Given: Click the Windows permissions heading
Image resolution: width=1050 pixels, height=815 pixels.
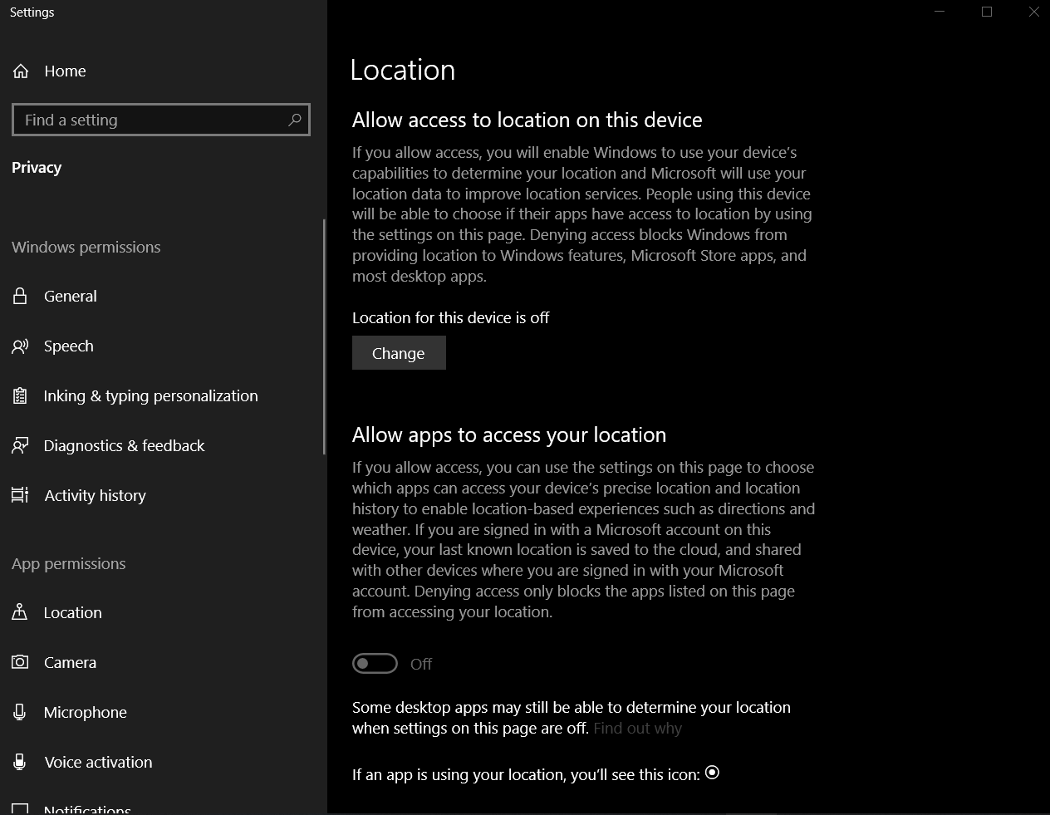Looking at the screenshot, I should pyautogui.click(x=86, y=247).
